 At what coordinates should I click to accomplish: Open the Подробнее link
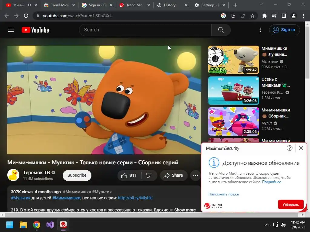pos(272,182)
